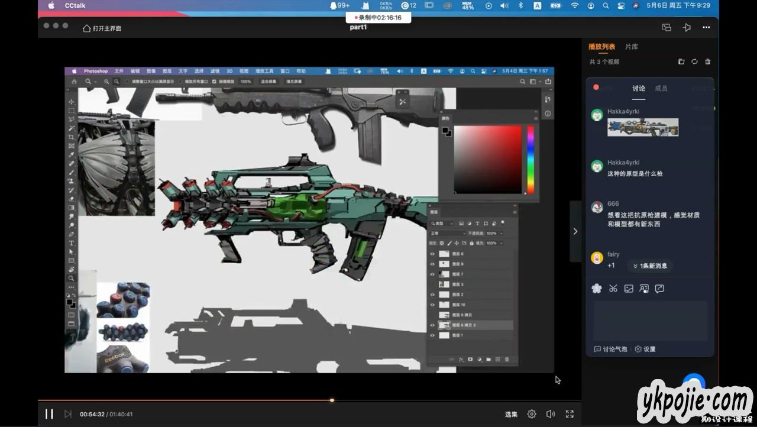This screenshot has width=757, height=427.
Task: Open the 讨论 discussion tab
Action: coord(639,88)
